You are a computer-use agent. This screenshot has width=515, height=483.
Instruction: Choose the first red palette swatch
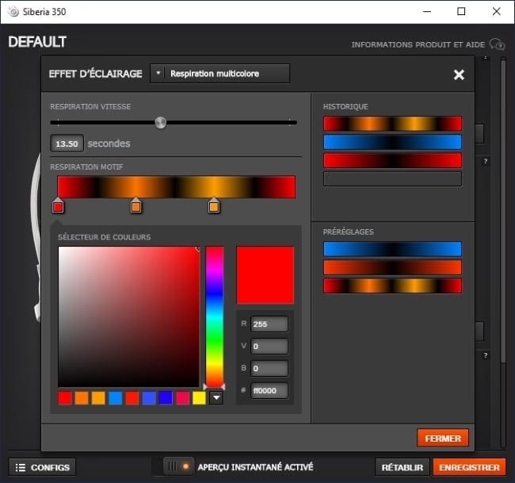point(65,398)
